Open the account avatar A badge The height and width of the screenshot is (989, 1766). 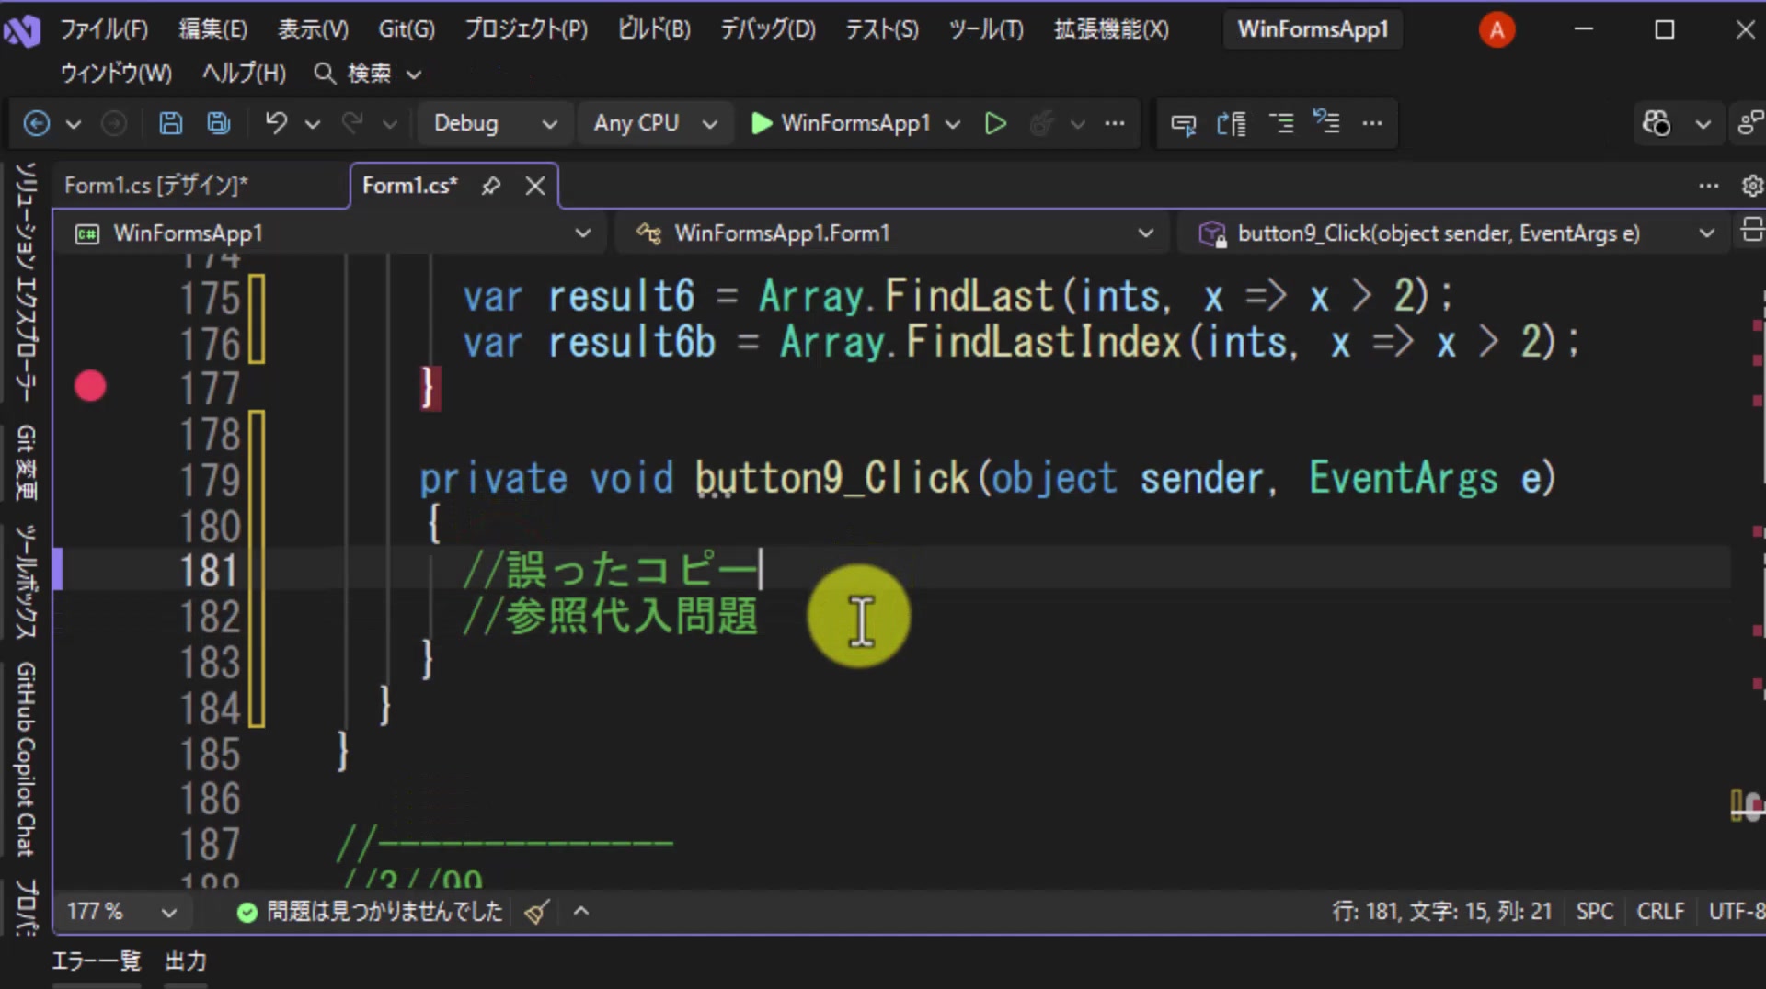click(x=1497, y=30)
